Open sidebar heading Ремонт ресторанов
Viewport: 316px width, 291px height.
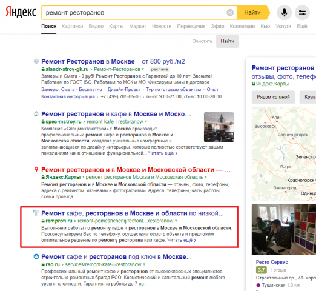[x=283, y=68]
